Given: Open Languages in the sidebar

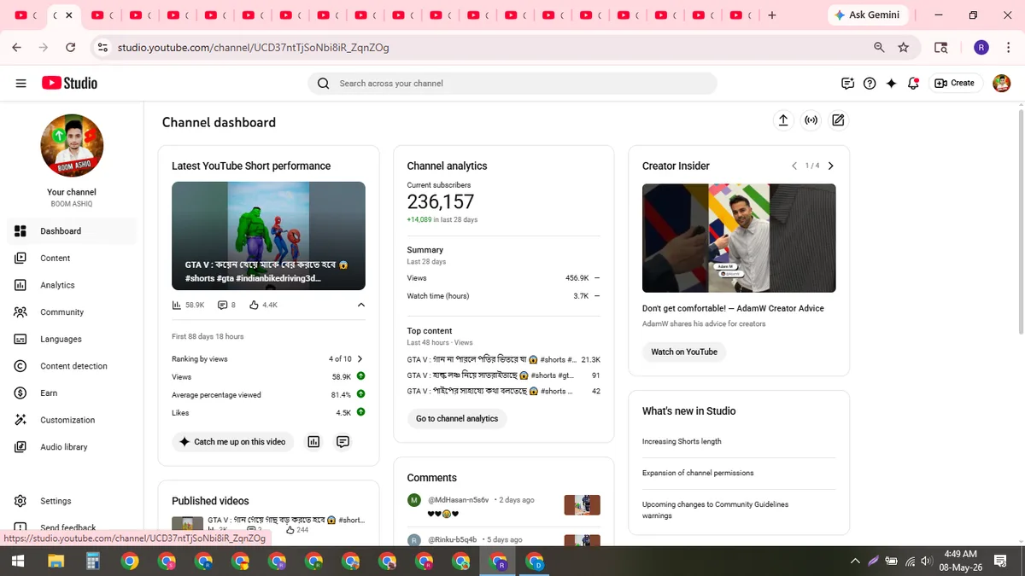Looking at the screenshot, I should pyautogui.click(x=72, y=339).
